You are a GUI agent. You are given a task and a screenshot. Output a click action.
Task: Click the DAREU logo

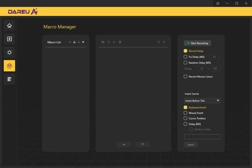(23, 11)
